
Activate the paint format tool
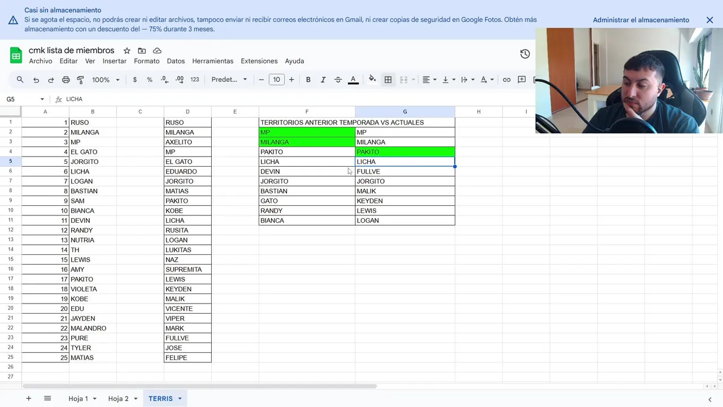click(x=80, y=80)
